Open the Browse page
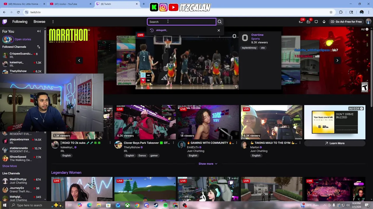The height and width of the screenshot is (209, 373). coord(39,22)
